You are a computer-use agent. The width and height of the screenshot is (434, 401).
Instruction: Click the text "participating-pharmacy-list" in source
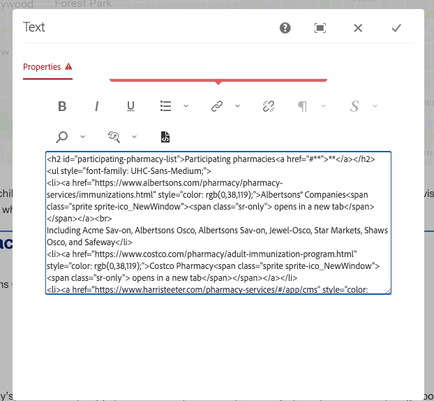[x=127, y=159]
